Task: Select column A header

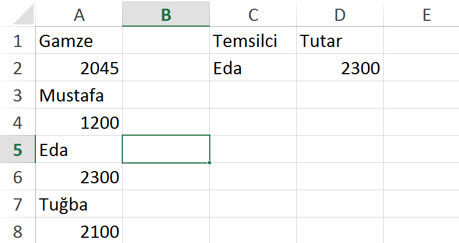Action: pos(79,14)
